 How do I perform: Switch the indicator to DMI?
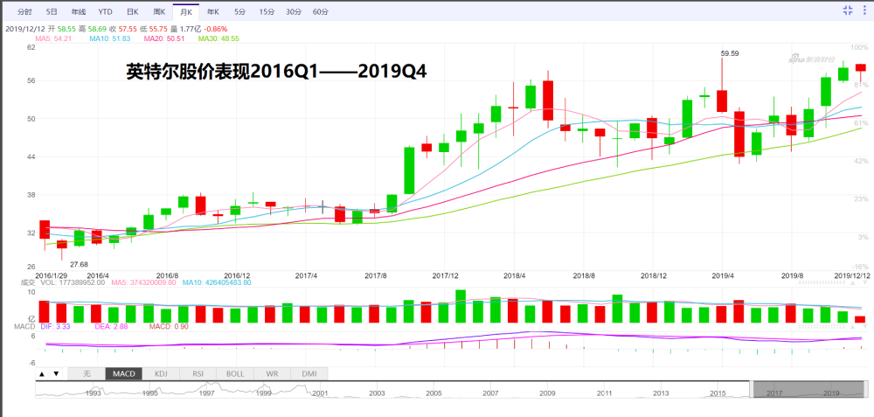click(309, 373)
